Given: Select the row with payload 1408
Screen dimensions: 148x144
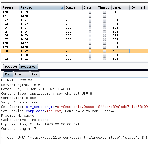Looking at the screenshot, I should pos(75,47).
